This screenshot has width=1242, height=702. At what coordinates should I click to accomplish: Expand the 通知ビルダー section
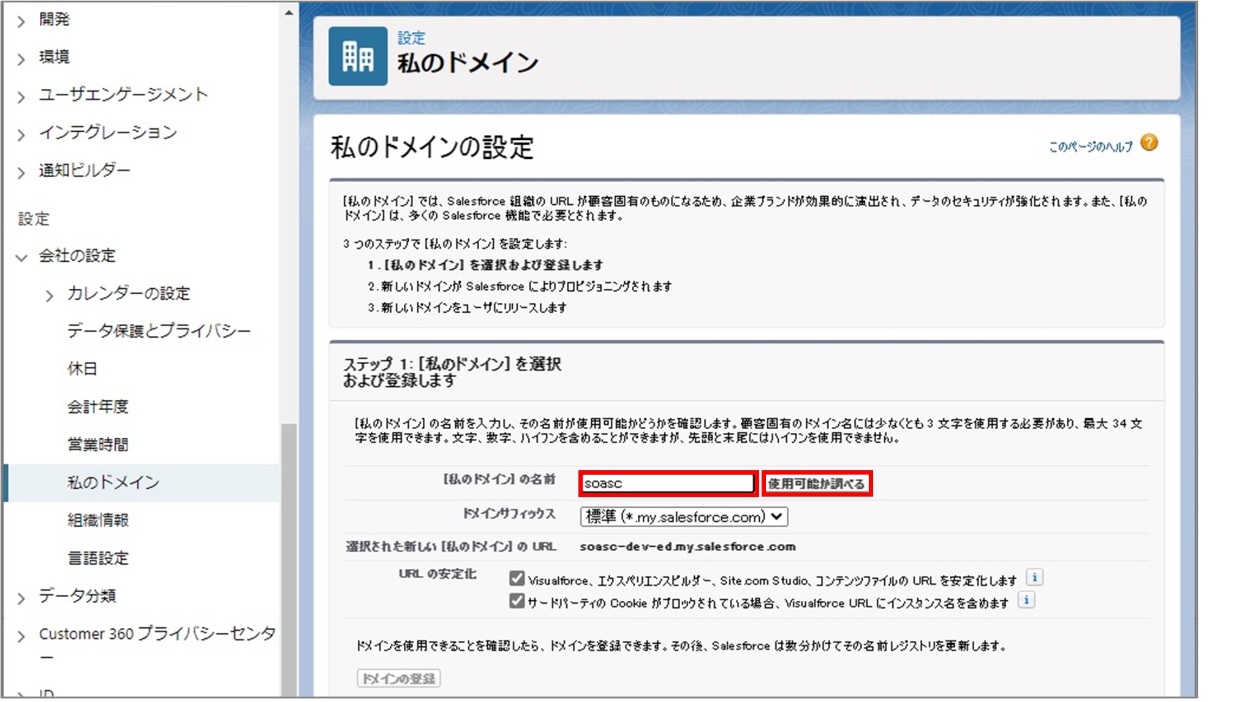pos(21,172)
